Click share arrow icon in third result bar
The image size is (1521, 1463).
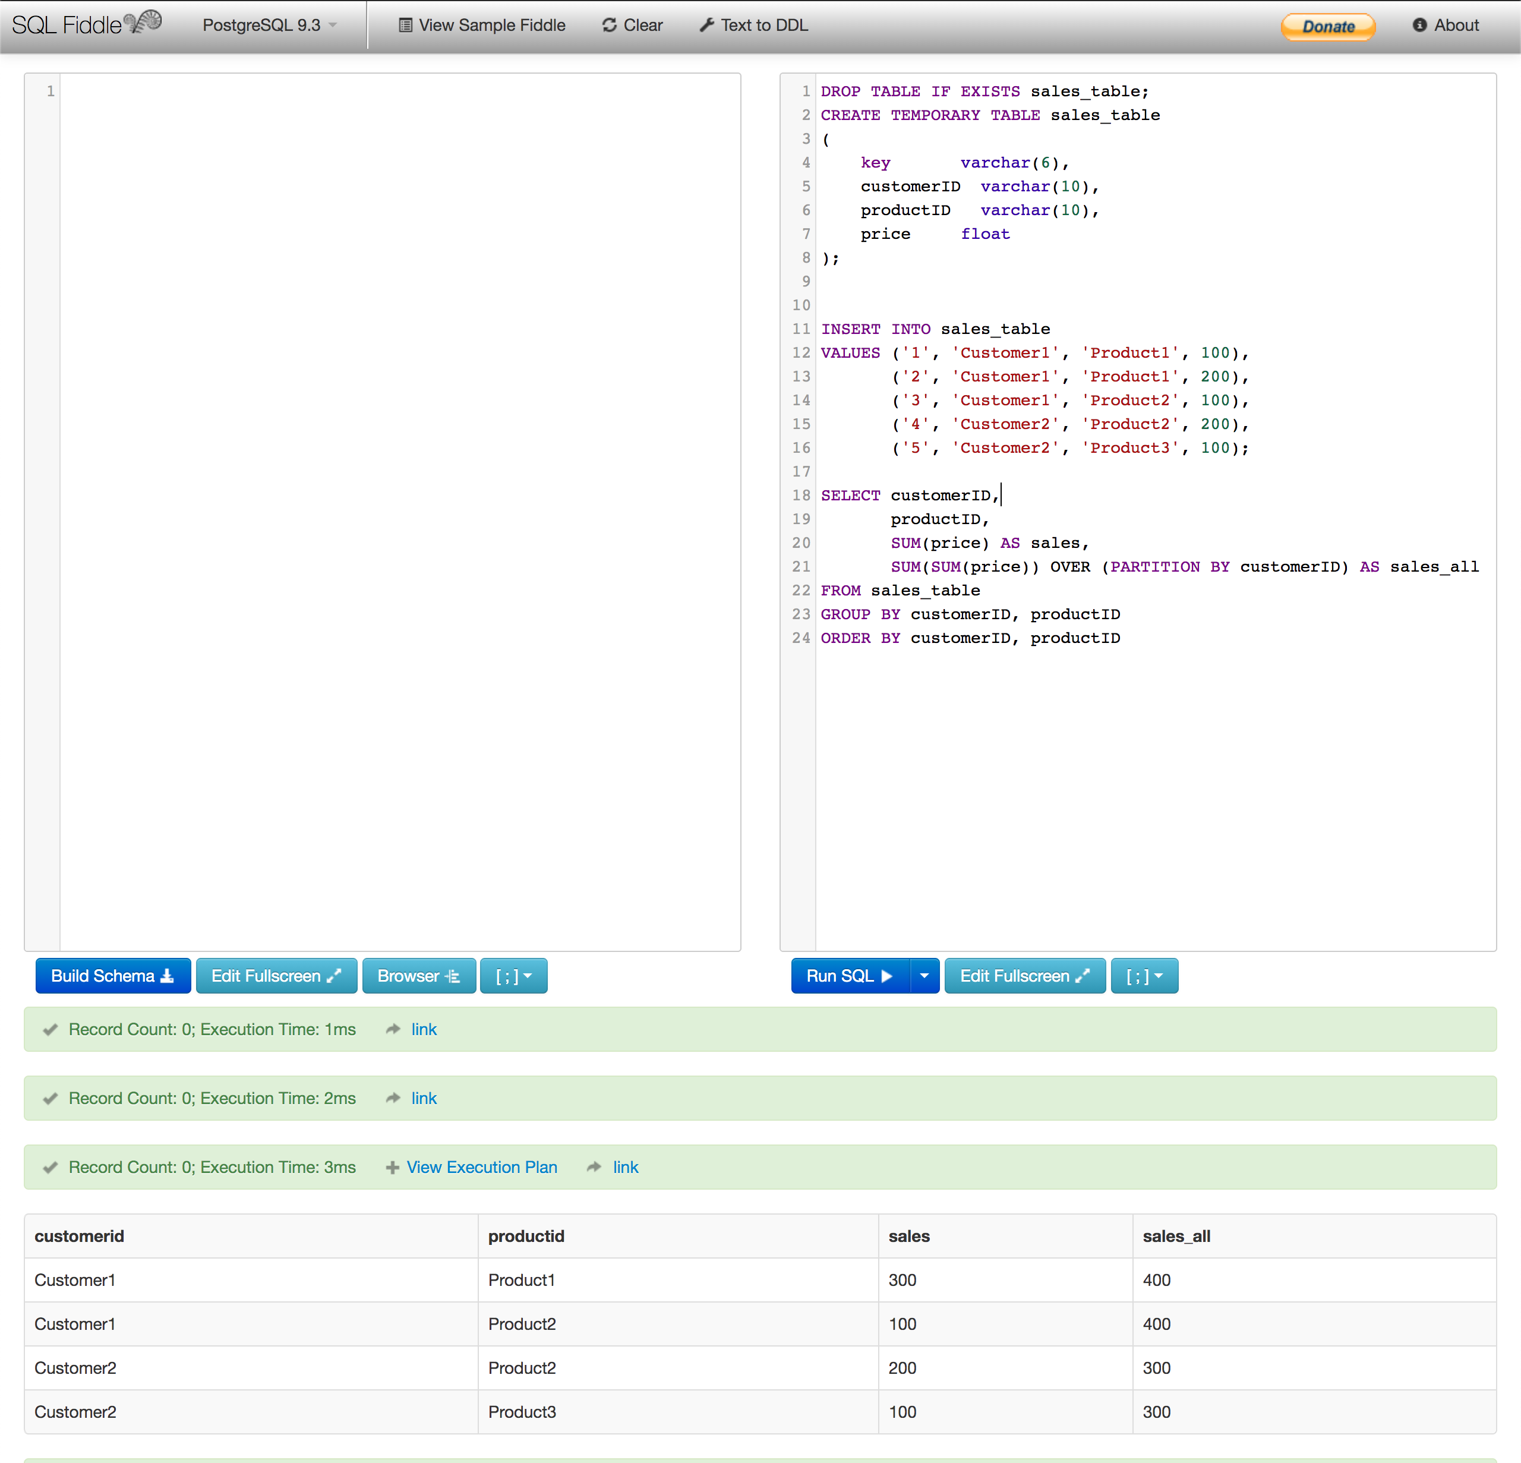(x=594, y=1166)
